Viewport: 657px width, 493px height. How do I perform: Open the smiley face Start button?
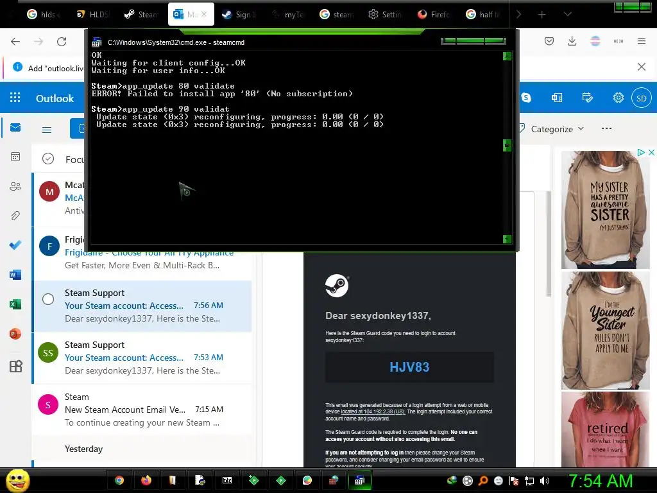click(17, 480)
